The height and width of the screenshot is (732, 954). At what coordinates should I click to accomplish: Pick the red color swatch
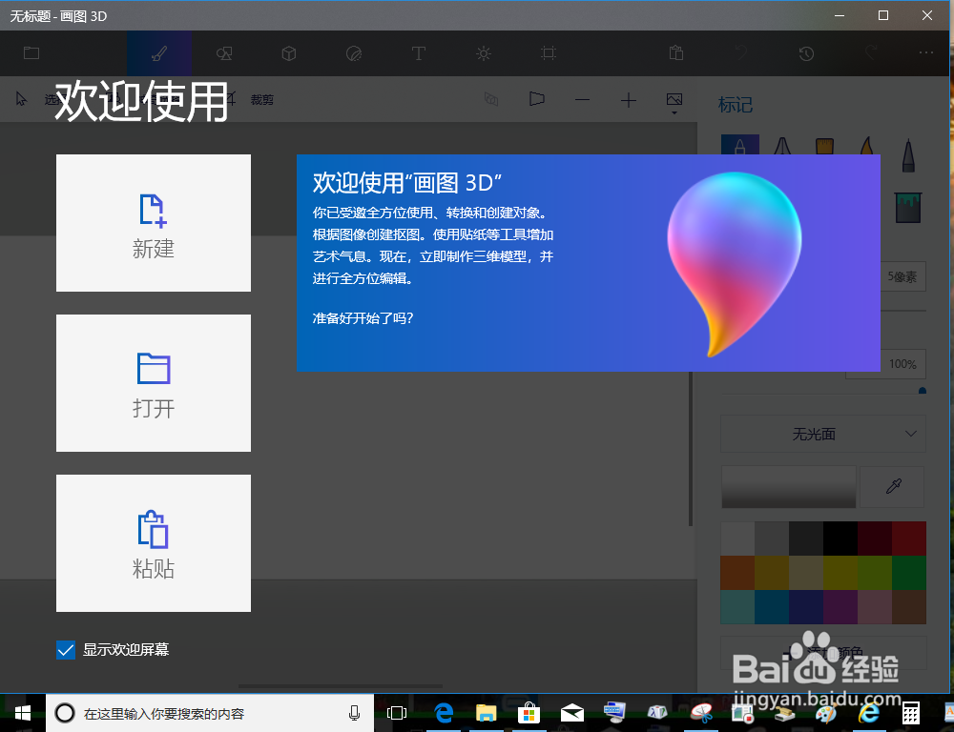[910, 537]
